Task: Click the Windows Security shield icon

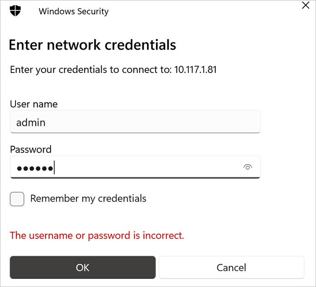Action: click(15, 11)
